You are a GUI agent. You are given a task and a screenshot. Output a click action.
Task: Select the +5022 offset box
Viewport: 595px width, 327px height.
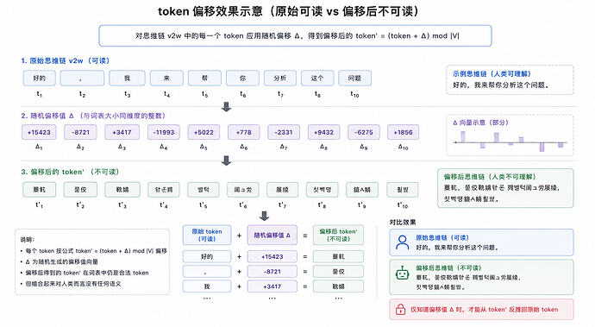[204, 132]
